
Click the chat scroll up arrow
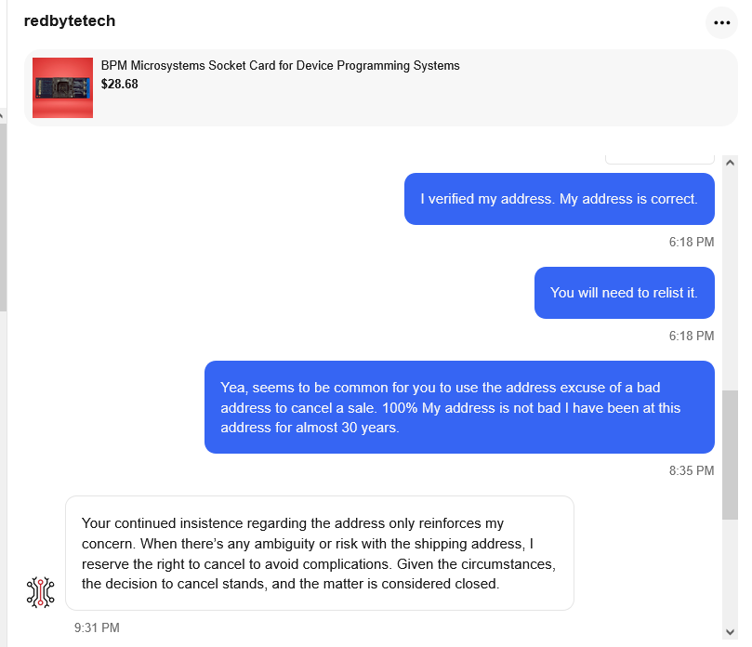(x=730, y=163)
